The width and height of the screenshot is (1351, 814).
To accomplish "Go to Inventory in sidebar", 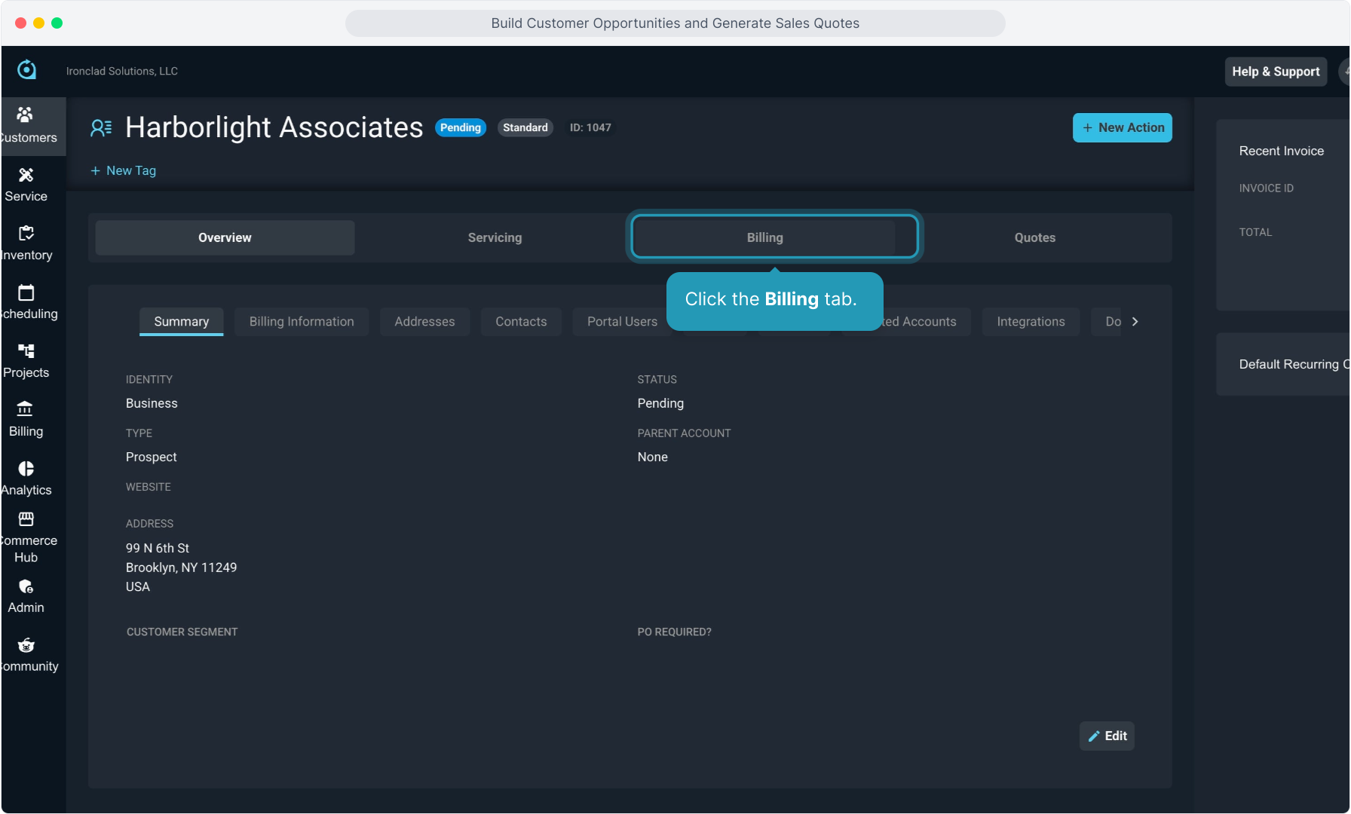I will 26,243.
